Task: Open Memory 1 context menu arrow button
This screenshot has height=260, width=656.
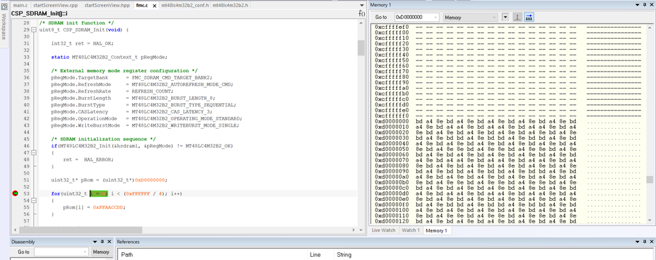Action: (x=506, y=17)
